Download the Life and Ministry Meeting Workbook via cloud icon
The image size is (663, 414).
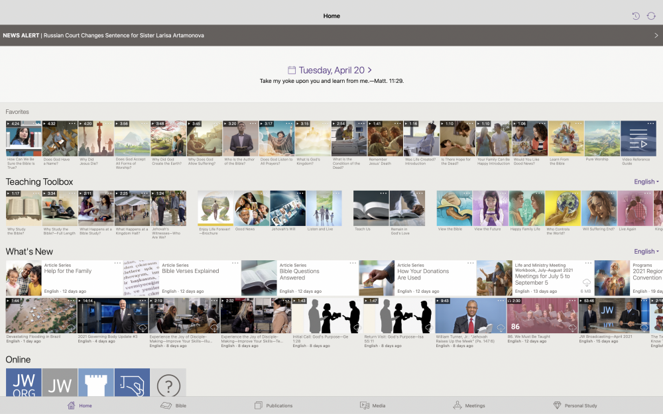(x=586, y=283)
